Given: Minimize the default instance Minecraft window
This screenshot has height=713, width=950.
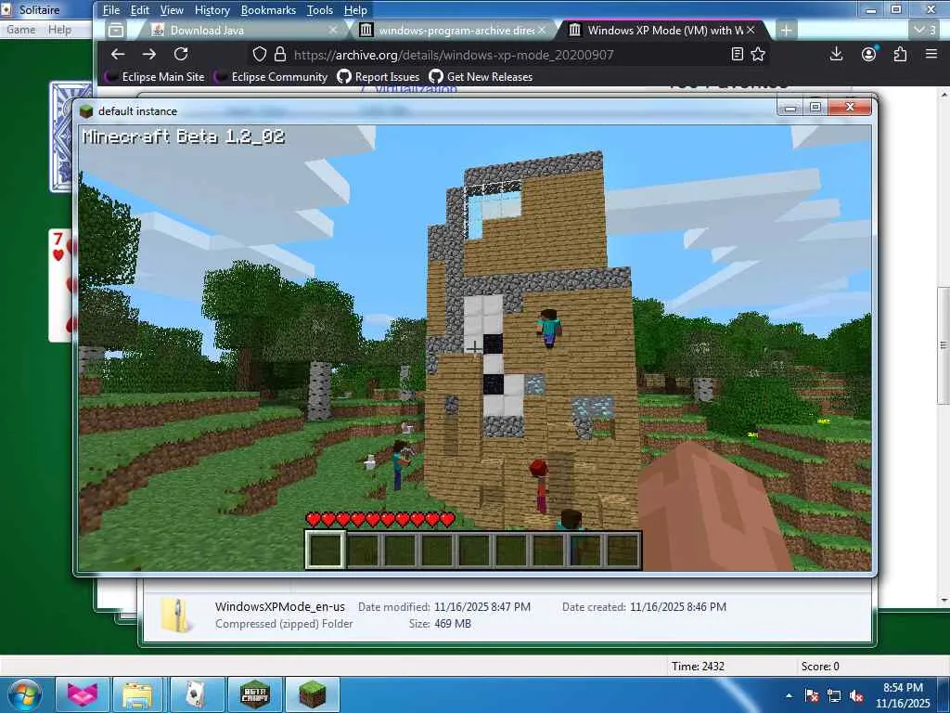Looking at the screenshot, I should (x=790, y=108).
